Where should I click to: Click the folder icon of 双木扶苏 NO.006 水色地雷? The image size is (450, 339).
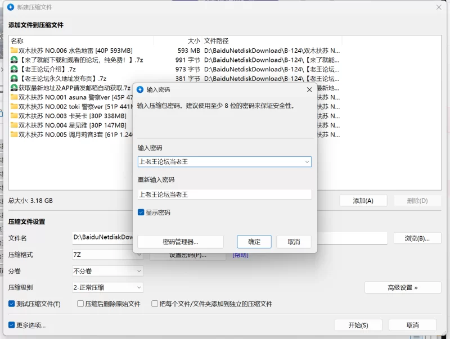pyautogui.click(x=14, y=51)
